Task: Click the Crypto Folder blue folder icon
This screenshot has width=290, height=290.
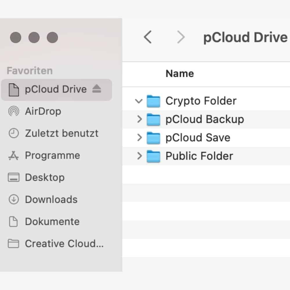Action: 153,101
